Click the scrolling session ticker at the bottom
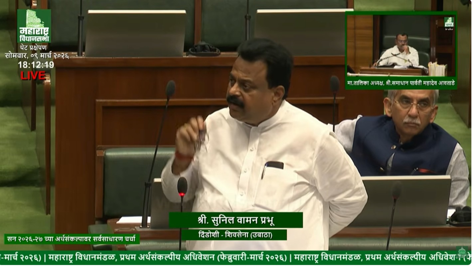 (233, 256)
